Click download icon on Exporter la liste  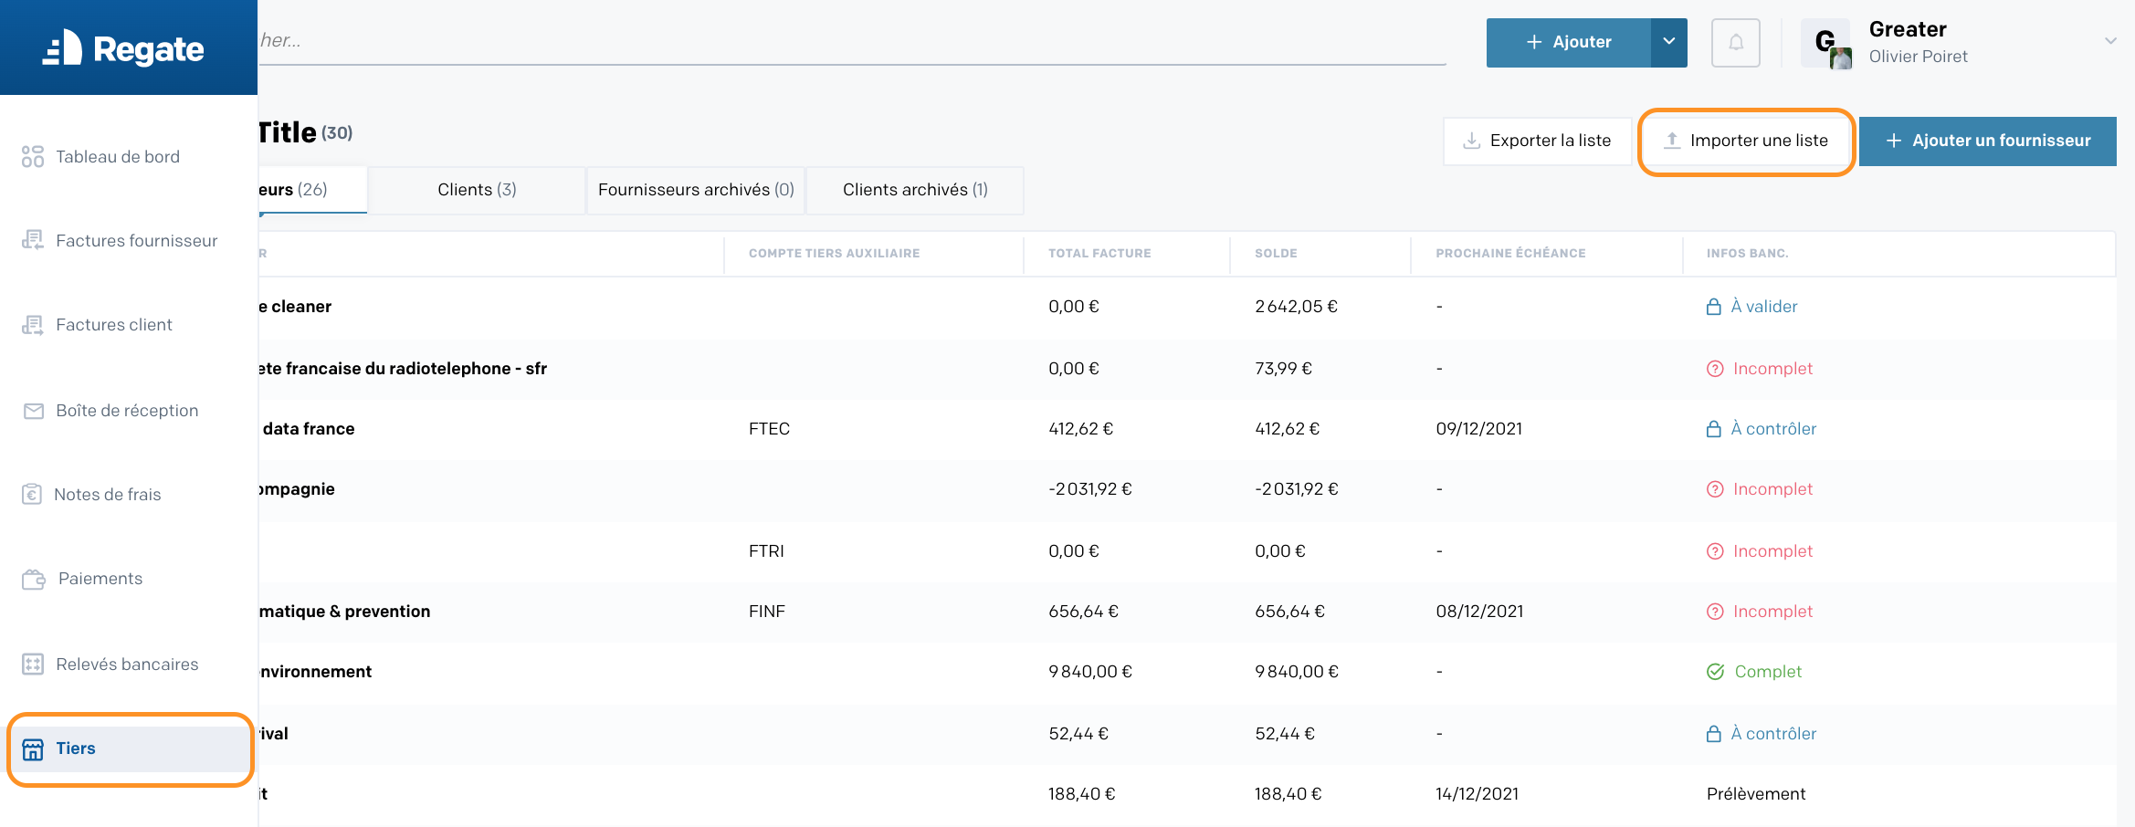[x=1471, y=141]
